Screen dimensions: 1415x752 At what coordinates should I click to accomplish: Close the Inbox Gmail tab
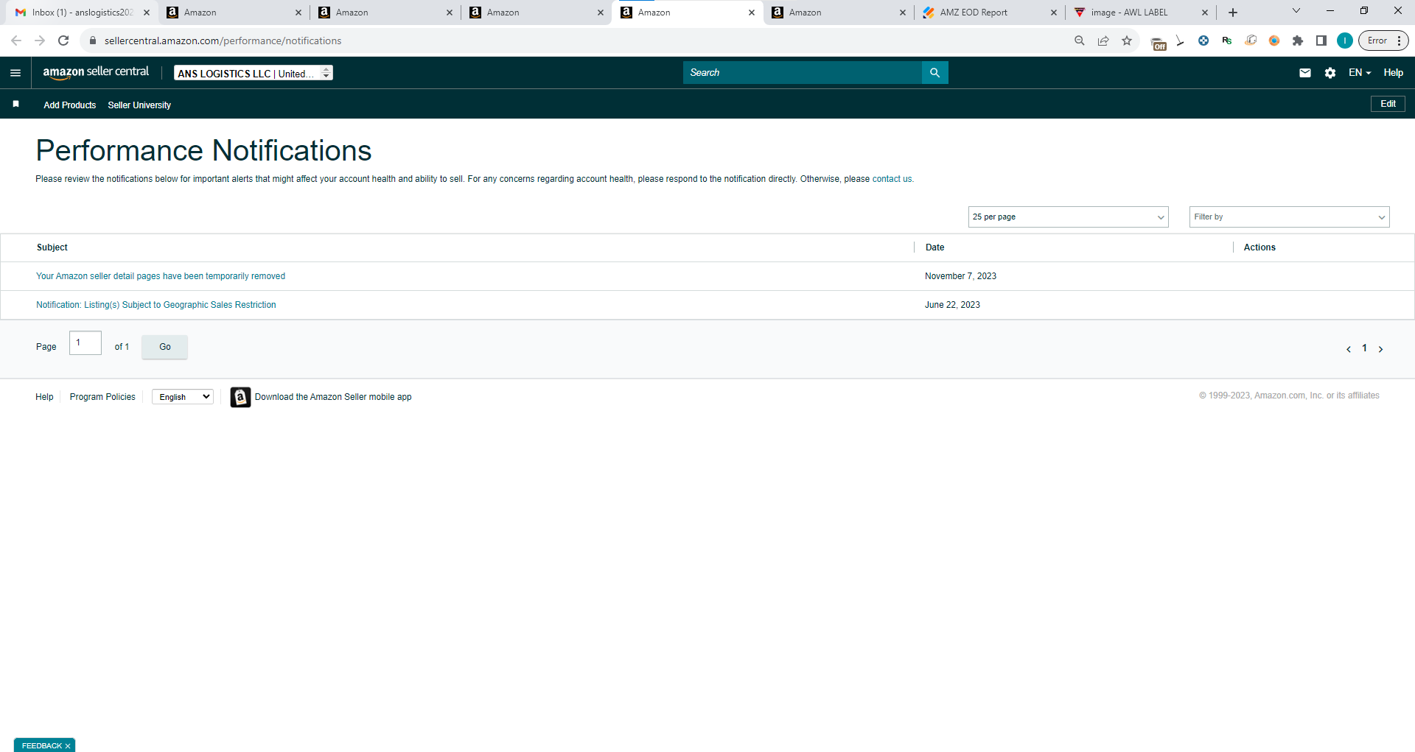(x=147, y=13)
